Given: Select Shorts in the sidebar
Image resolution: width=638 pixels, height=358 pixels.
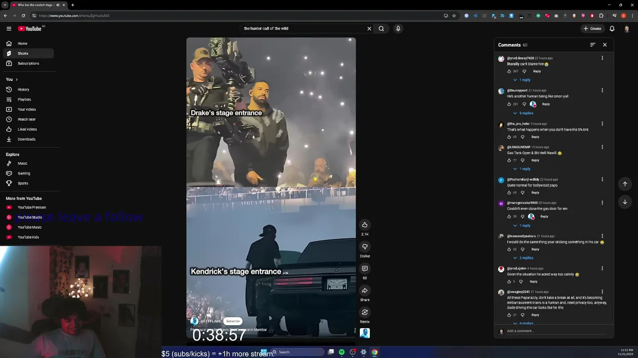Looking at the screenshot, I should 28,53.
